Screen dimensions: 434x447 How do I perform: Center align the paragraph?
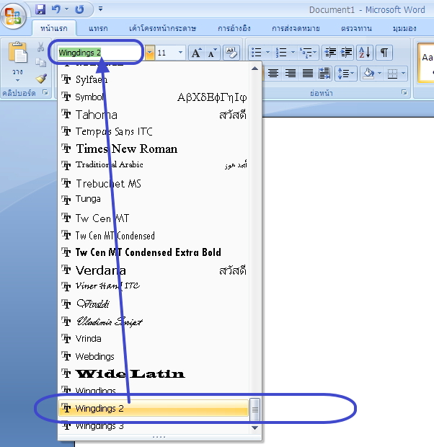click(273, 74)
